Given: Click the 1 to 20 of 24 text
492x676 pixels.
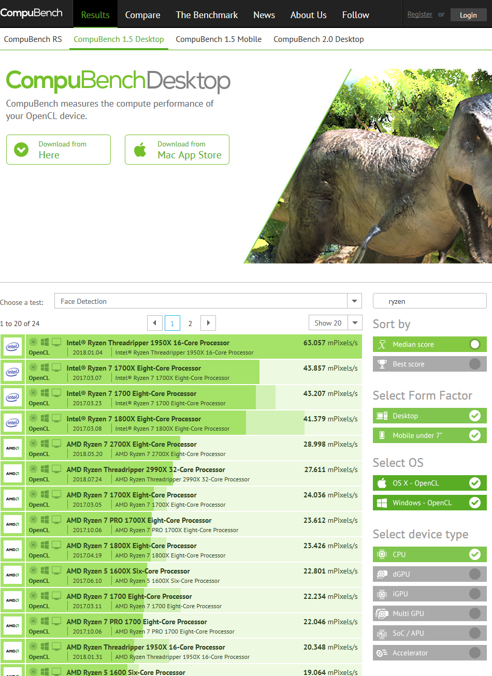Looking at the screenshot, I should 20,324.
